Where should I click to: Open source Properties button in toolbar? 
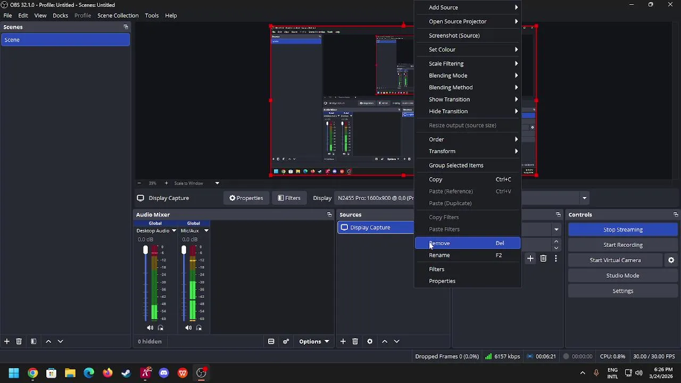(246, 198)
